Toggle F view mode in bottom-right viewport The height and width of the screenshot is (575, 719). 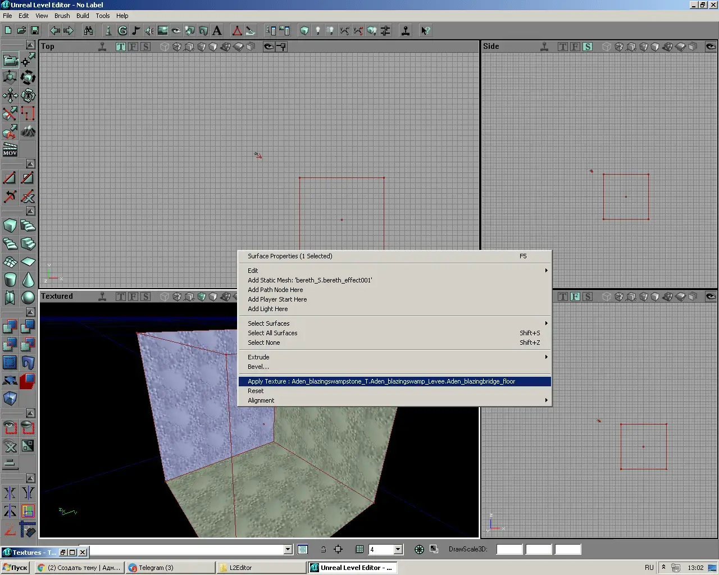tap(575, 296)
